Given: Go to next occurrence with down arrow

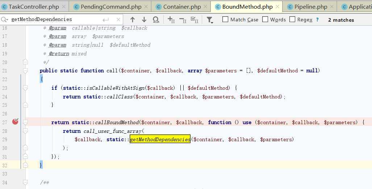Looking at the screenshot, I should coord(144,20).
